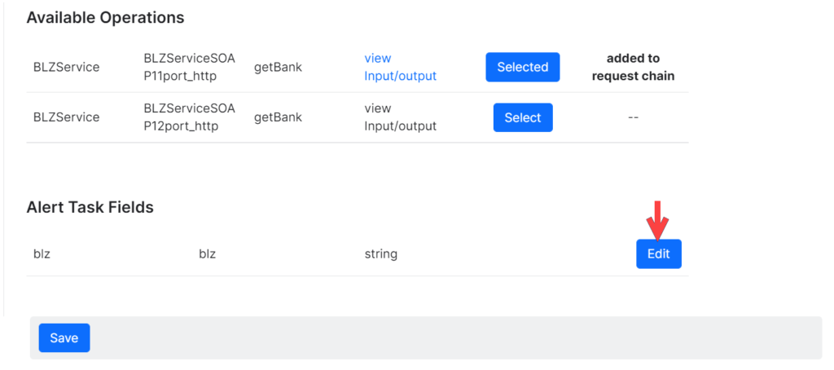Click the Available Operations heading

(105, 17)
